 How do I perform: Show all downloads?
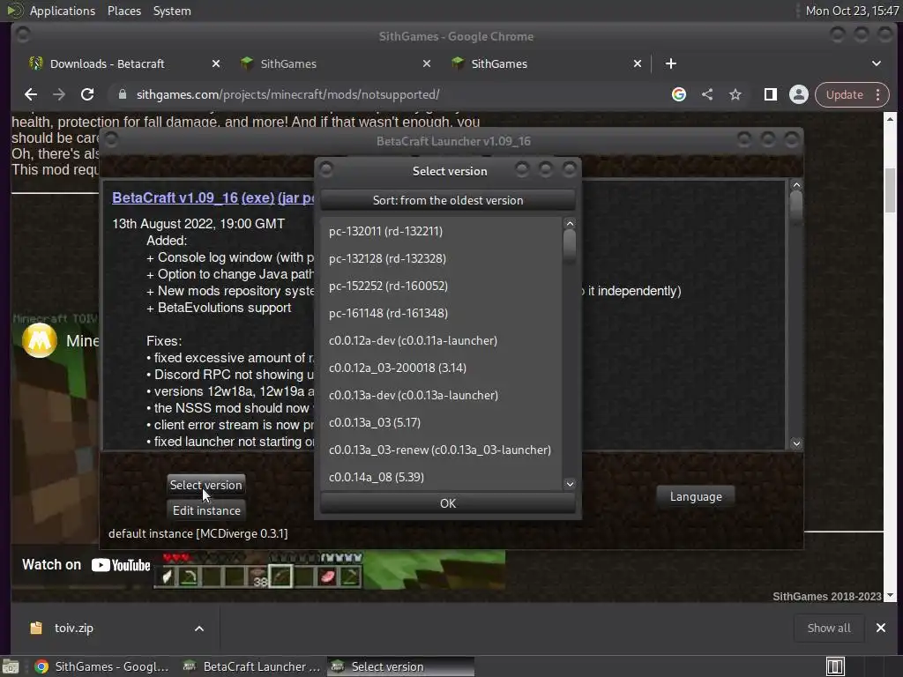(x=829, y=628)
